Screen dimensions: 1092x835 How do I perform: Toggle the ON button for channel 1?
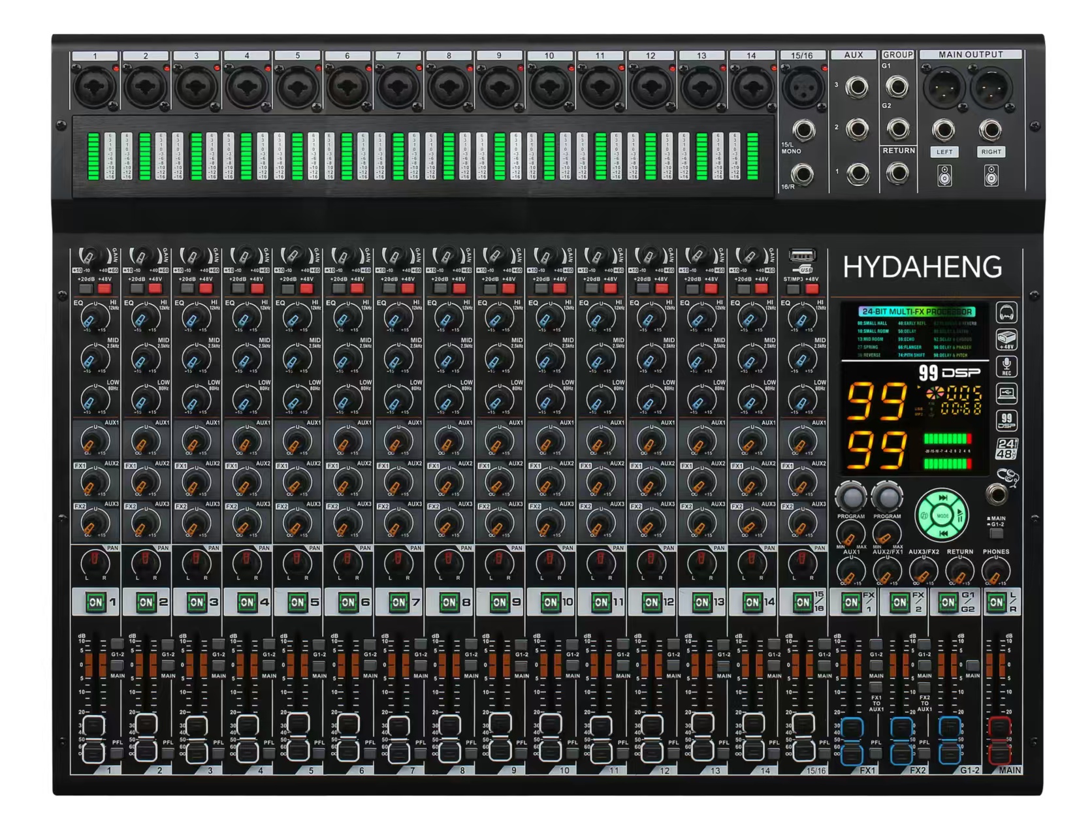click(x=96, y=603)
